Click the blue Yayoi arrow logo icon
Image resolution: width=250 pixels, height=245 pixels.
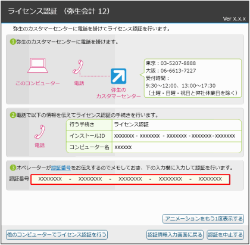118,76
